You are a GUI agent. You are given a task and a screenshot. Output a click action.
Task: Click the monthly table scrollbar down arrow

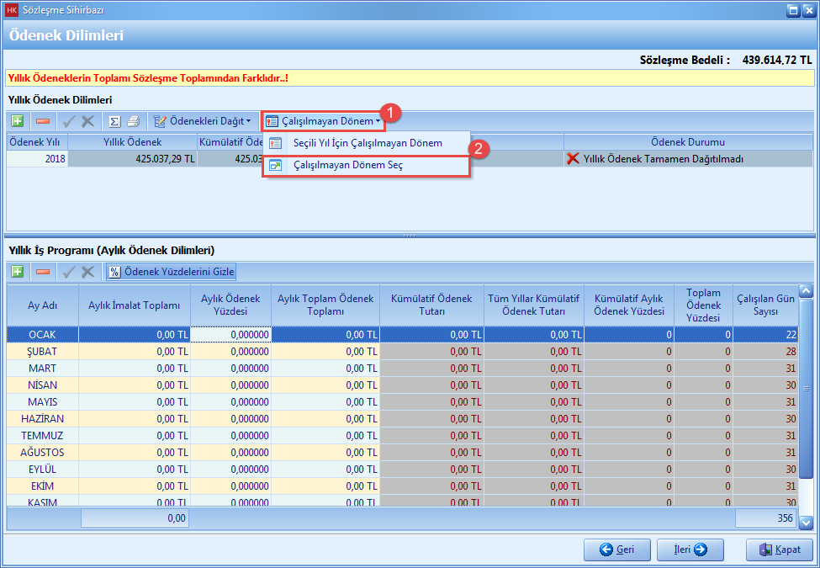(x=806, y=523)
